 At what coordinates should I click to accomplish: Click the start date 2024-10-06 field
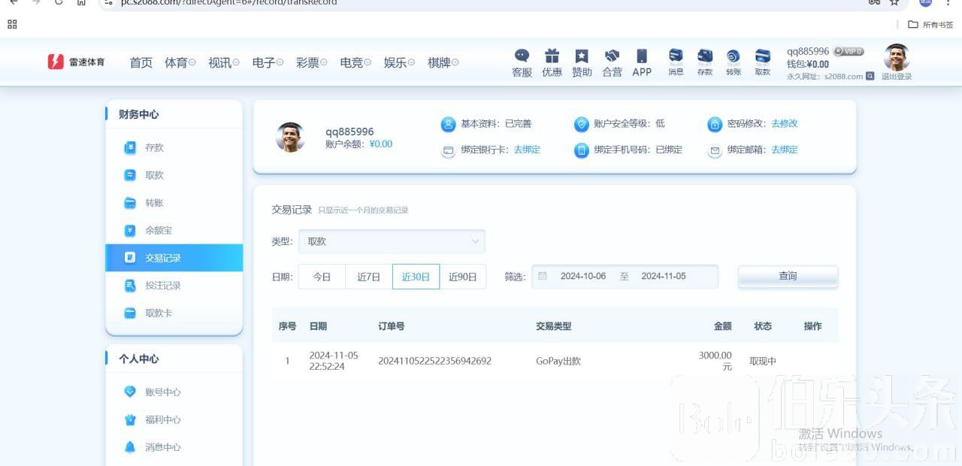pos(583,277)
